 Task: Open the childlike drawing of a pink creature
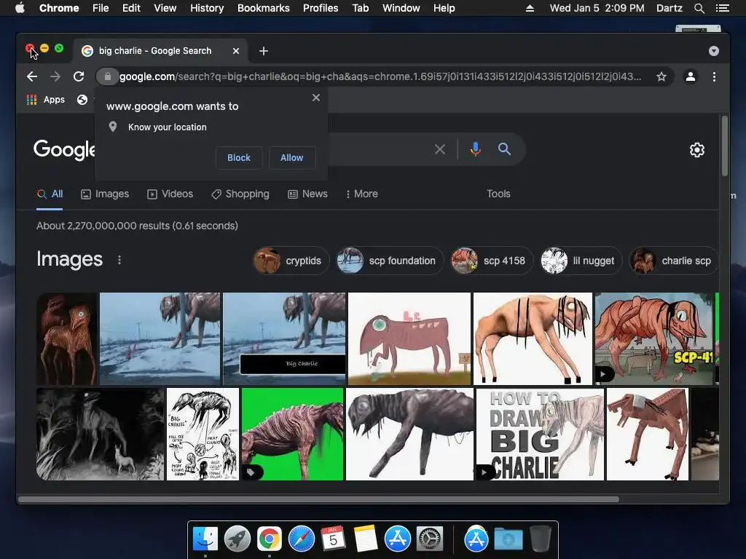409,338
